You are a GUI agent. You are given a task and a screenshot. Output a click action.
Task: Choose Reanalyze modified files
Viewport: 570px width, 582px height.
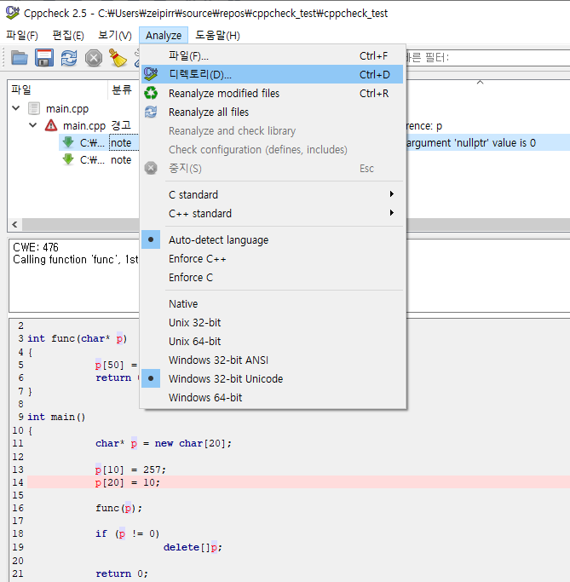coord(273,93)
